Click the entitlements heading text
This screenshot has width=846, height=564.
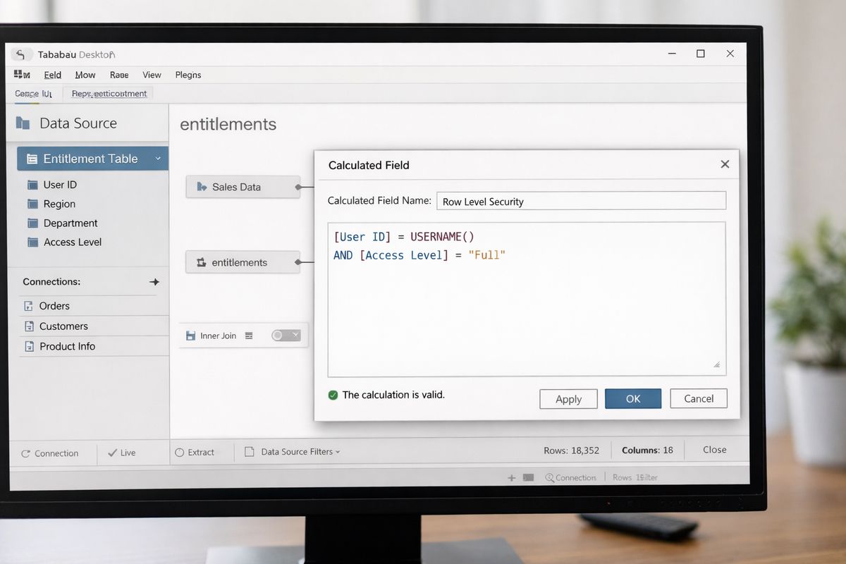[228, 125]
